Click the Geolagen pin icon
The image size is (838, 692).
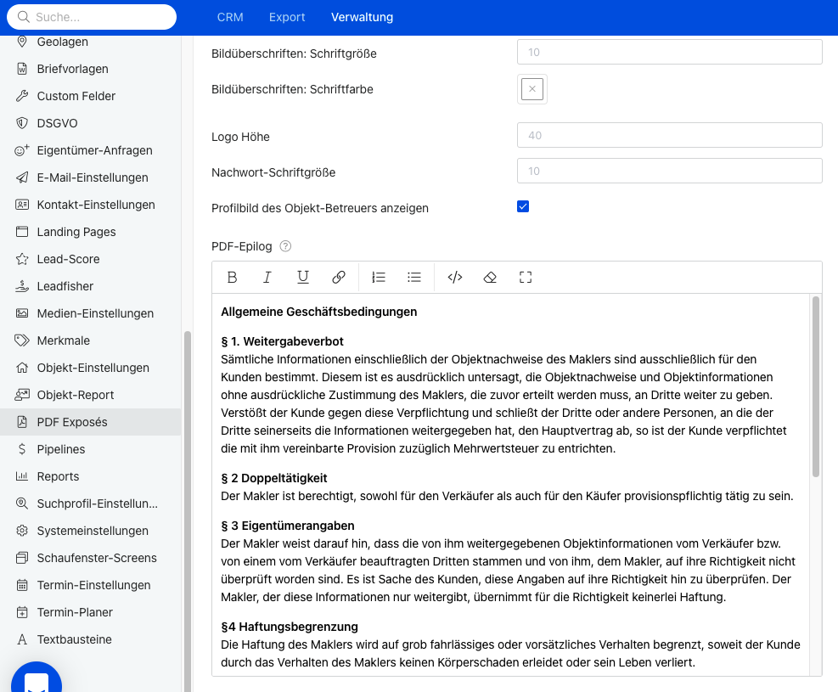click(x=22, y=42)
